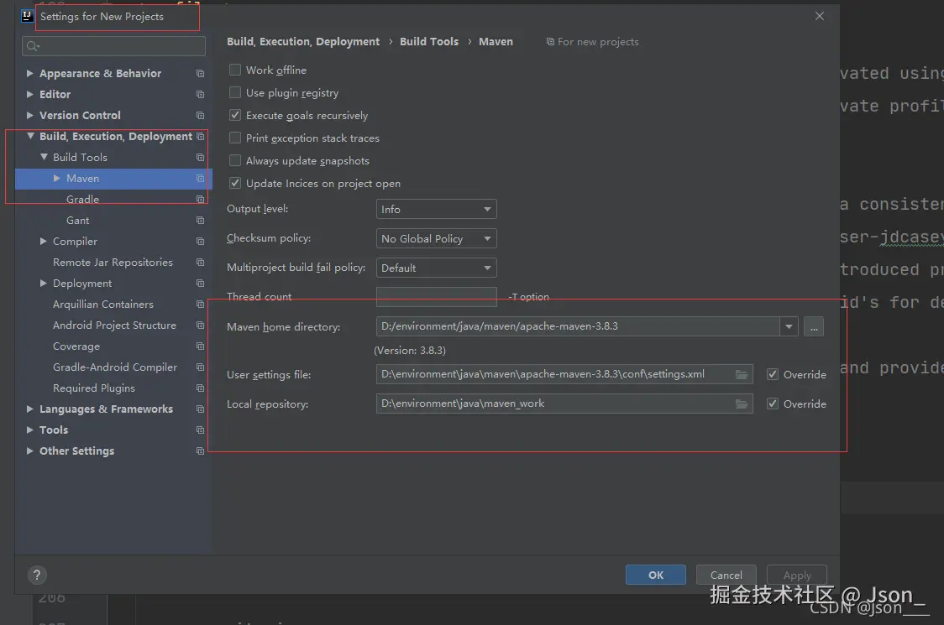Screen dimensions: 944x625
Task: Select Required Plugins
Action: coord(94,388)
